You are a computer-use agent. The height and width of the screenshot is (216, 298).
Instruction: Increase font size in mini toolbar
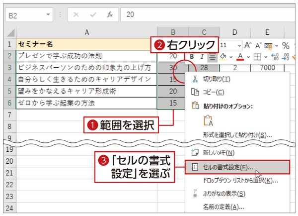pyautogui.click(x=248, y=45)
